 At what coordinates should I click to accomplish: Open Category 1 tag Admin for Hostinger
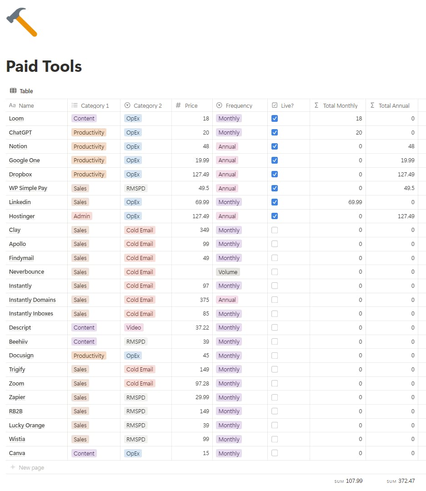[x=82, y=216]
